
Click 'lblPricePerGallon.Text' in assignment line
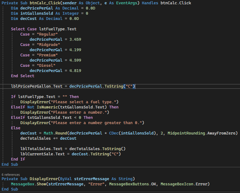37,86
